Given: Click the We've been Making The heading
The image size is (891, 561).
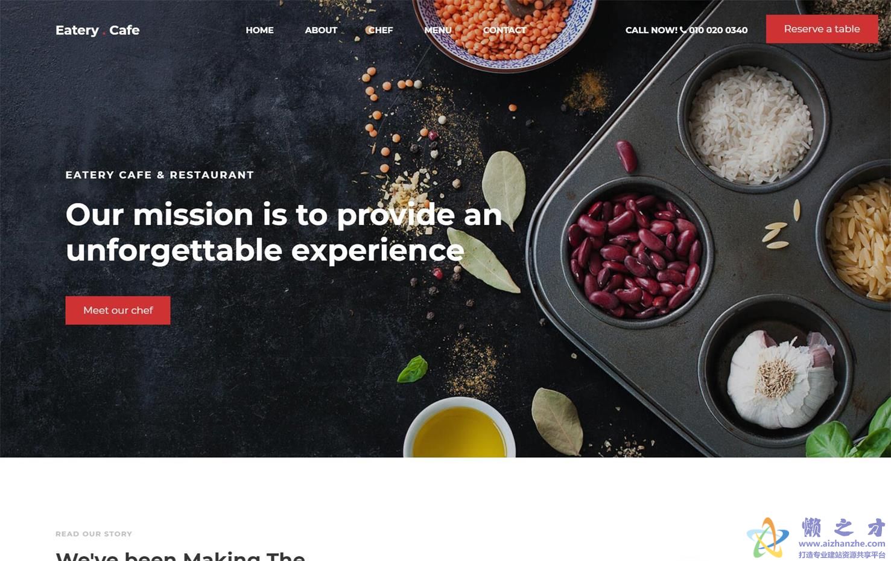Looking at the screenshot, I should pyautogui.click(x=180, y=556).
